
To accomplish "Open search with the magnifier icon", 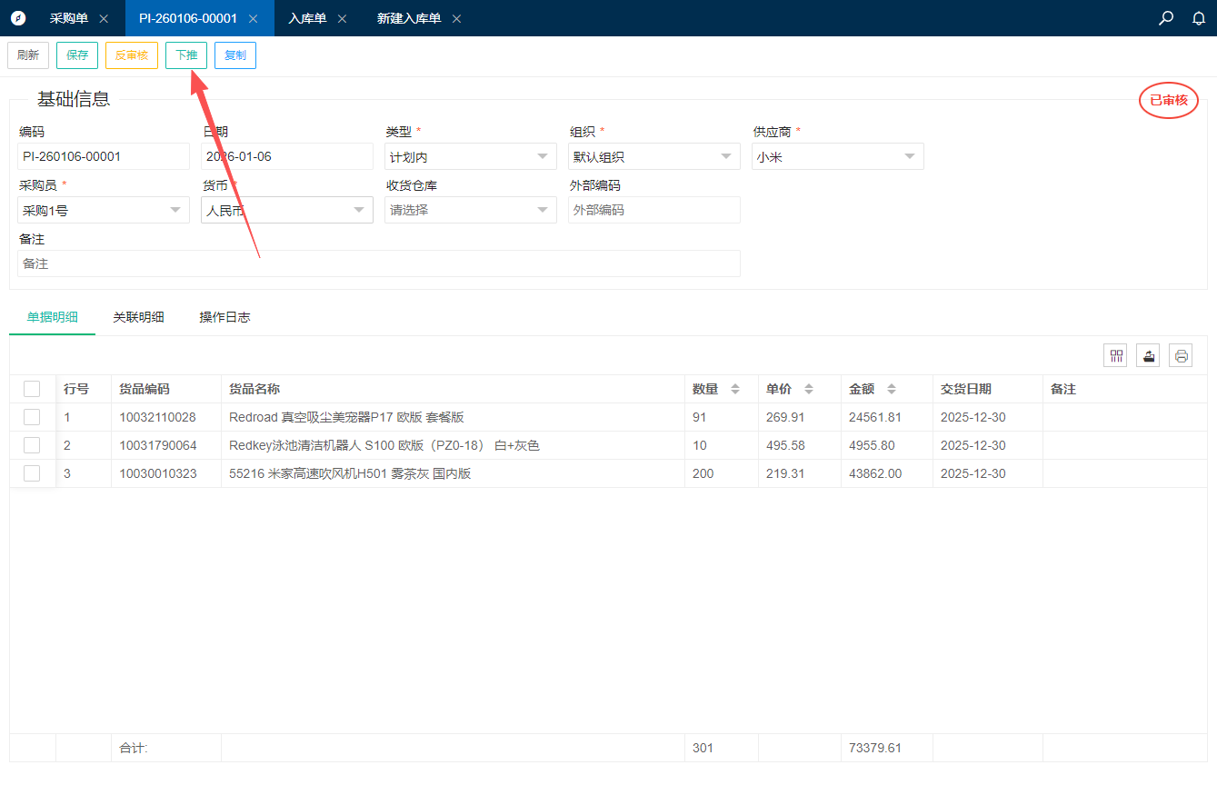I will [1166, 18].
